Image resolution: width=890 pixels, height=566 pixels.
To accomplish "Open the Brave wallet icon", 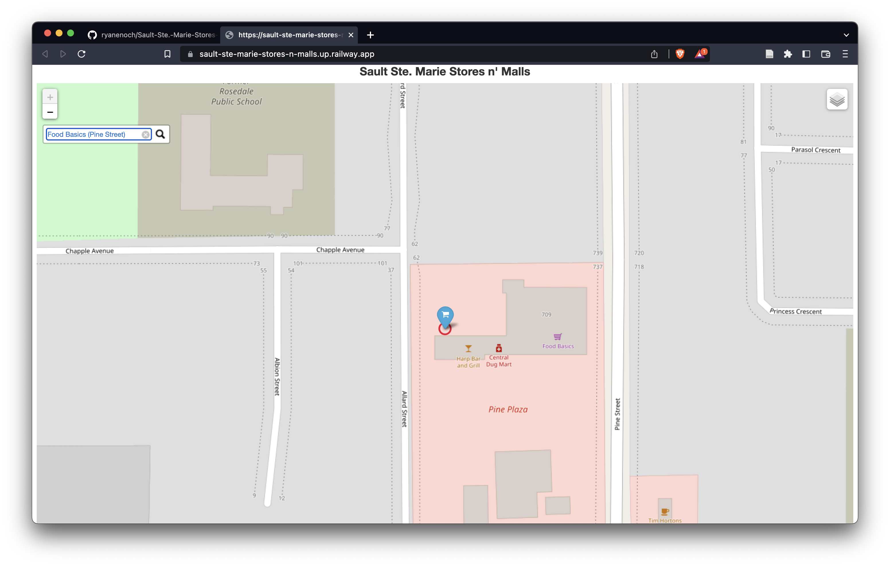I will 826,54.
